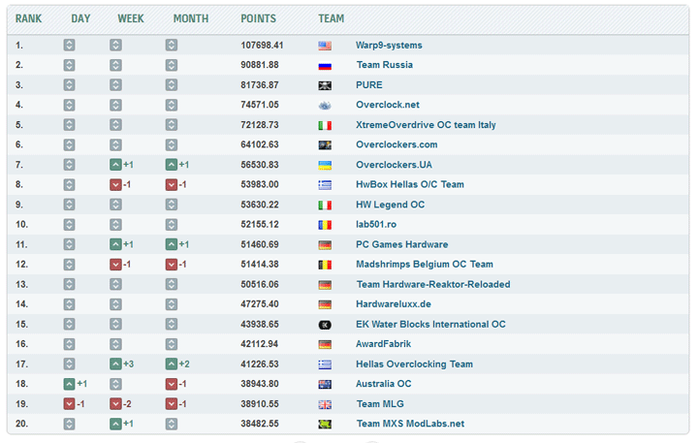
Task: Click the Russian flag next to Team Russia
Action: (325, 65)
